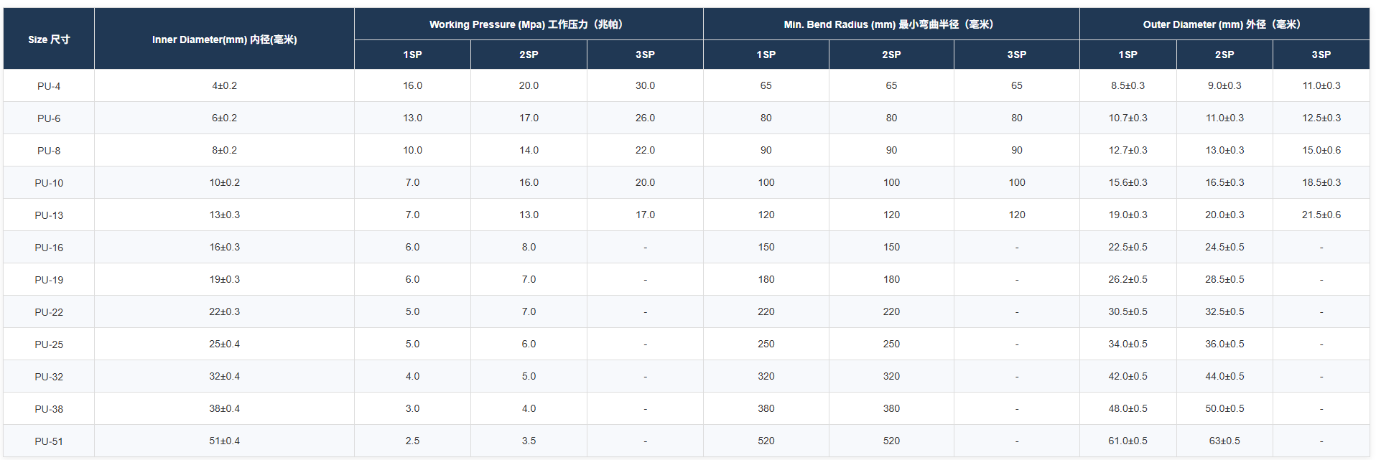Click outer diameter value 26.2±0.5
The height and width of the screenshot is (460, 1376).
1128,279
